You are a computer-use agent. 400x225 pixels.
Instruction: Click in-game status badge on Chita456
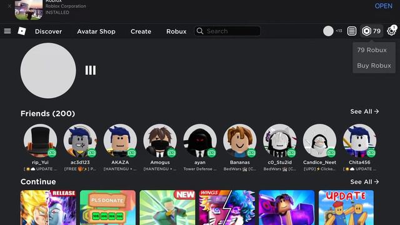(x=371, y=152)
